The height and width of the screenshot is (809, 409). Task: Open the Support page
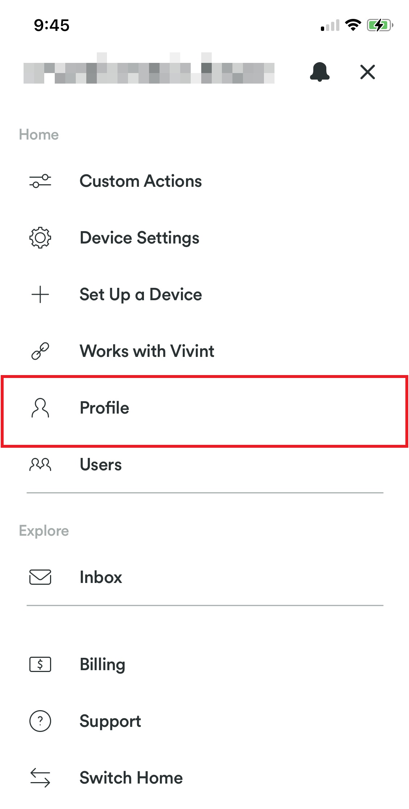click(x=110, y=721)
